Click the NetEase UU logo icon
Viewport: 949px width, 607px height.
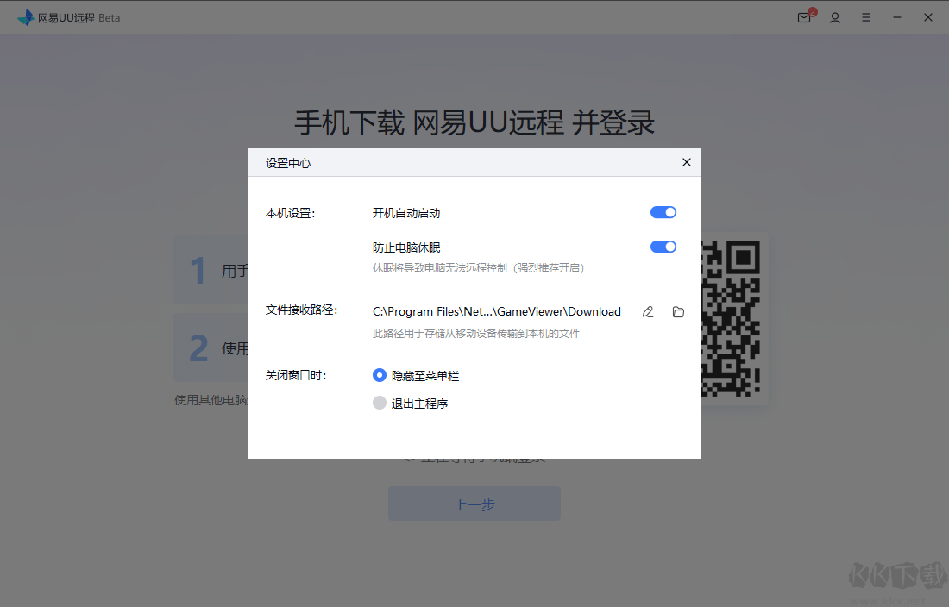25,17
